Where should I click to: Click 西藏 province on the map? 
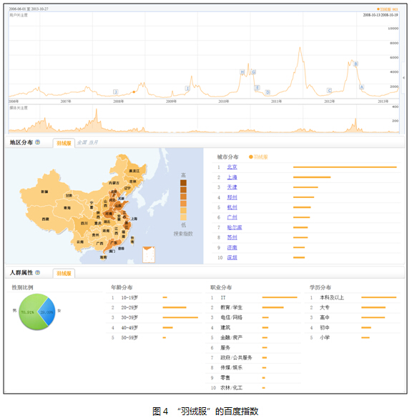pyautogui.click(x=45, y=219)
